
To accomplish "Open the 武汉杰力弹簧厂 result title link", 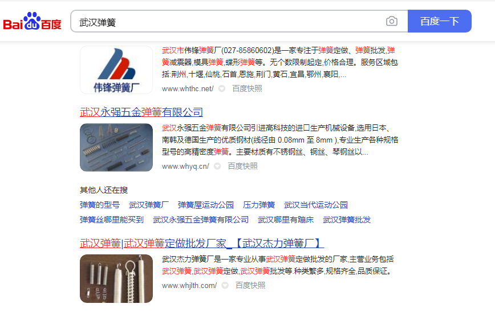I will pyautogui.click(x=202, y=243).
